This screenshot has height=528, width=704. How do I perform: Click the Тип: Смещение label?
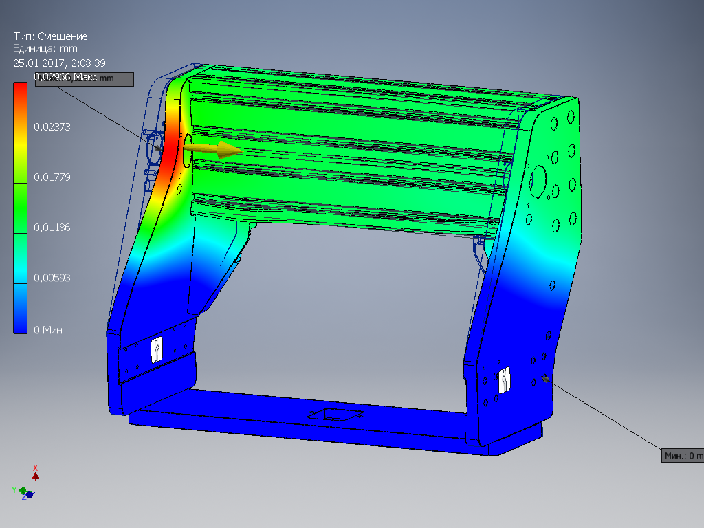50,36
